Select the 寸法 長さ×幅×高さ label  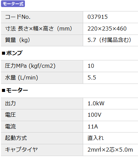39,29
